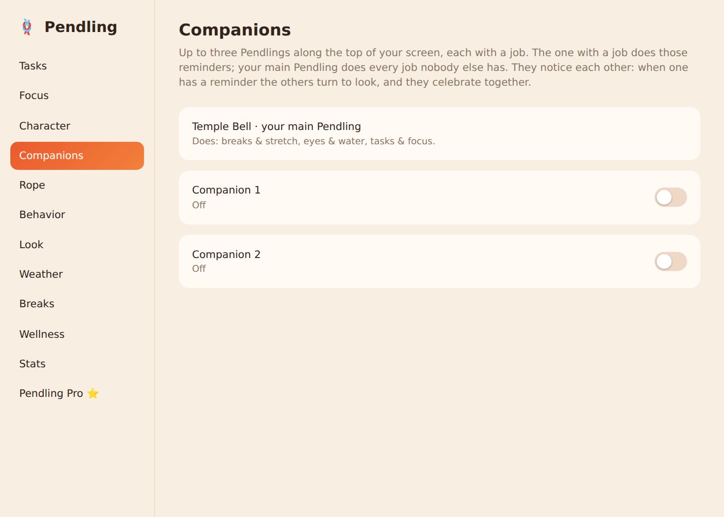Click the Pendling app title text
The height and width of the screenshot is (517, 724).
[81, 27]
